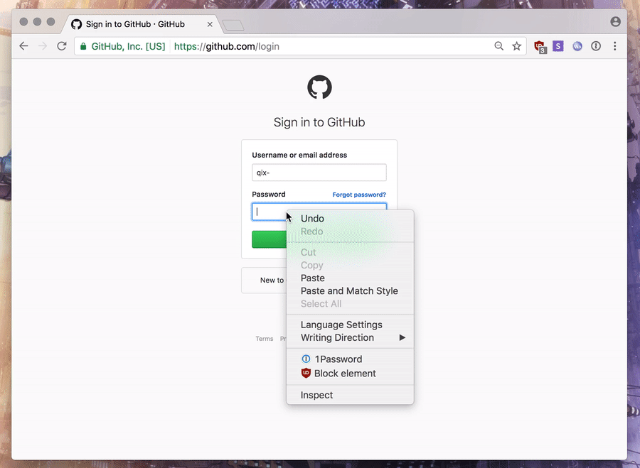The image size is (640, 468).
Task: Reload the GitHub login page
Action: (62, 46)
